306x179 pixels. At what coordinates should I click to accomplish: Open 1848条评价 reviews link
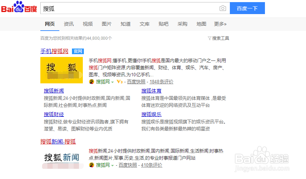click(x=161, y=82)
